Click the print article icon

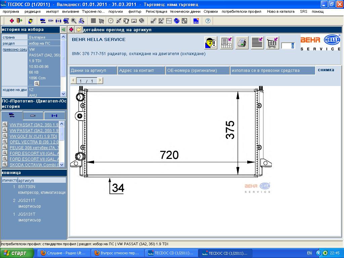pos(242,43)
